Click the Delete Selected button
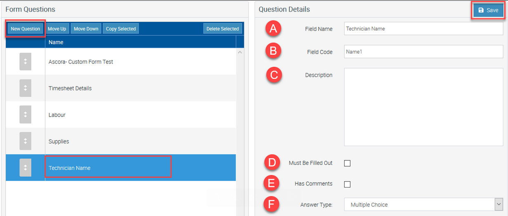 pos(223,29)
